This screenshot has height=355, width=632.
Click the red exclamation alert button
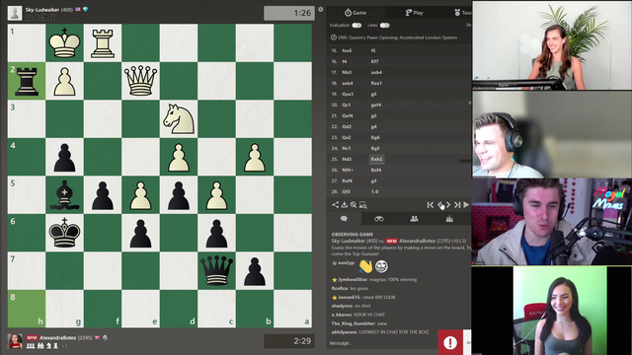coord(450,342)
